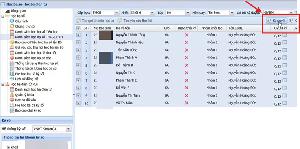
Task: Open File học bạ đã ký số under Học bạ số
Action: (x=29, y=73)
